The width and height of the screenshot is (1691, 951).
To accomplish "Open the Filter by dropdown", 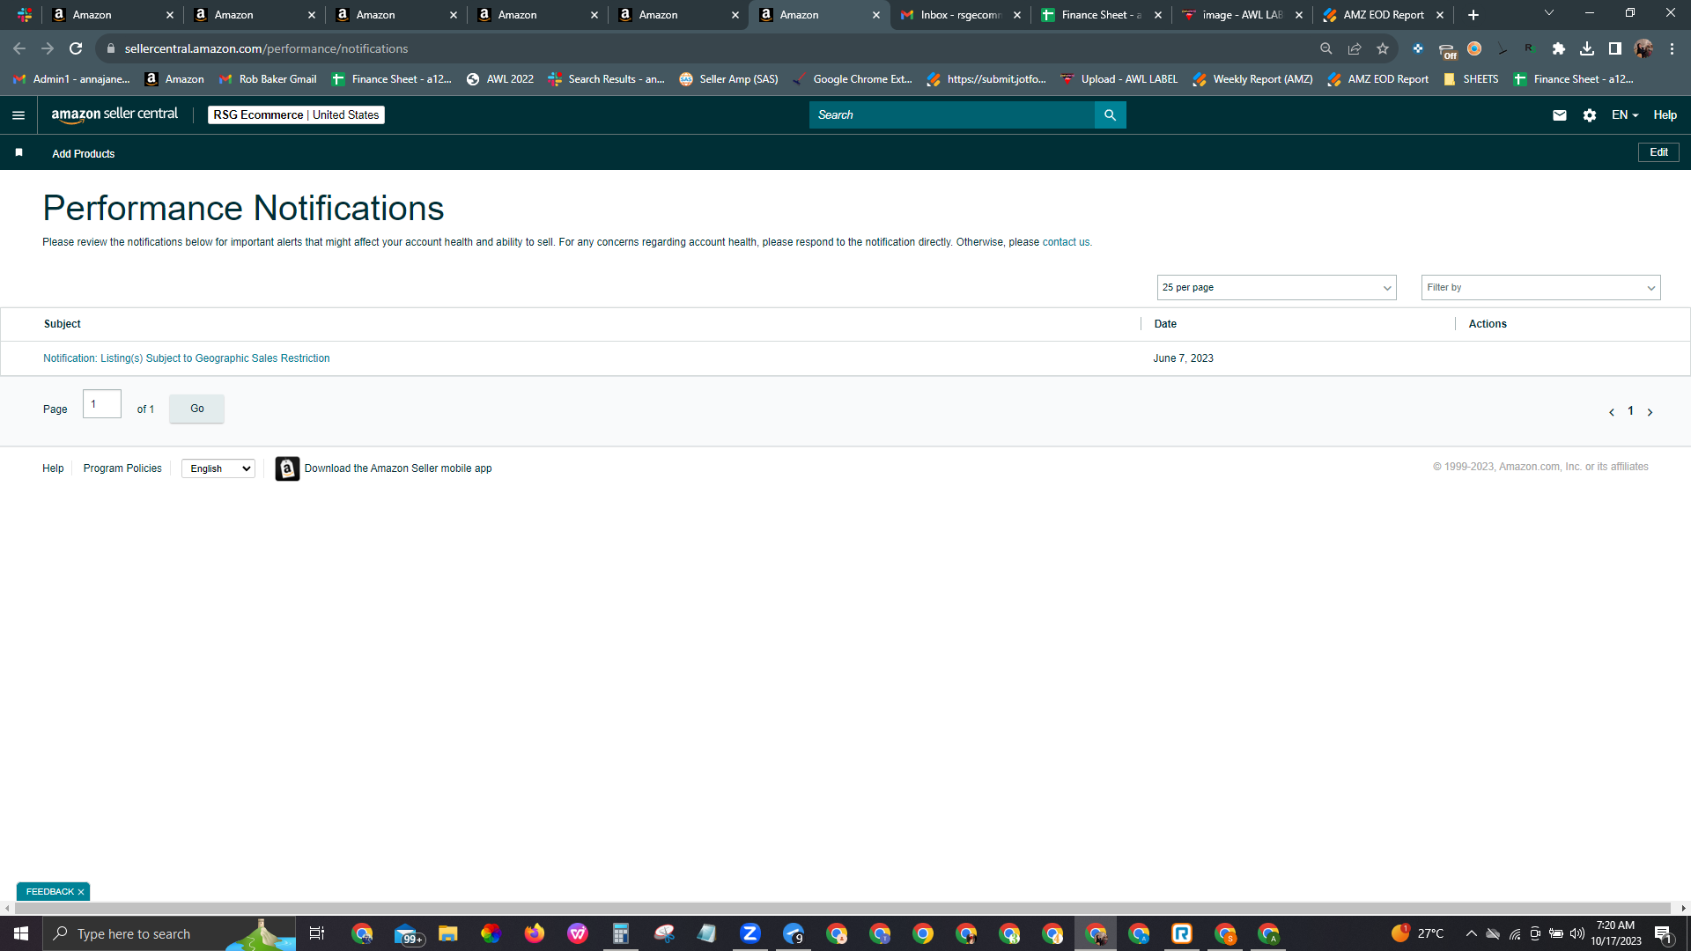I will click(x=1540, y=288).
